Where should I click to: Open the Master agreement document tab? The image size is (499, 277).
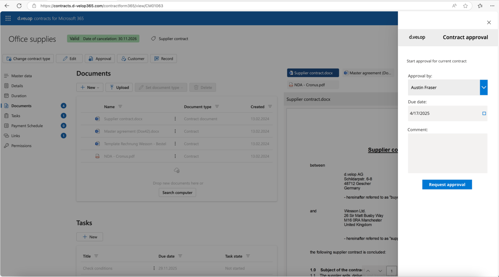[x=368, y=73]
